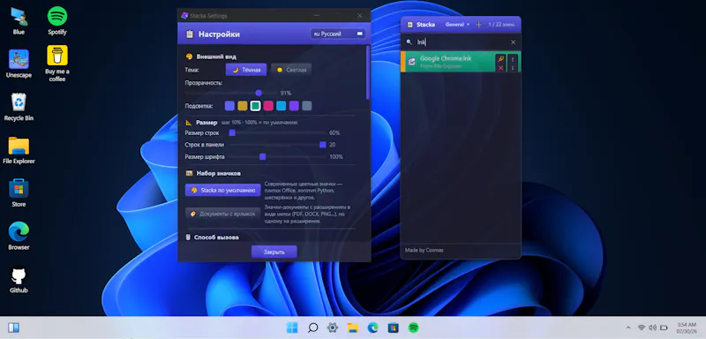The width and height of the screenshot is (706, 339).
Task: Click inside the Stacka search field
Action: click(462, 42)
